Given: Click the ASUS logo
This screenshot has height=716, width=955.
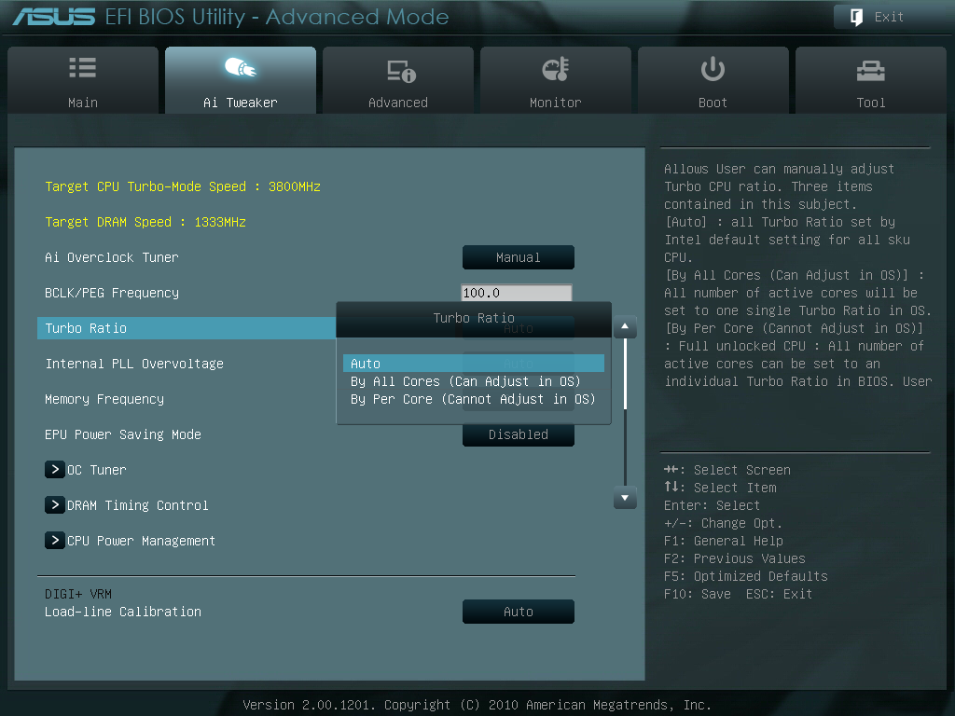Looking at the screenshot, I should coord(53,17).
